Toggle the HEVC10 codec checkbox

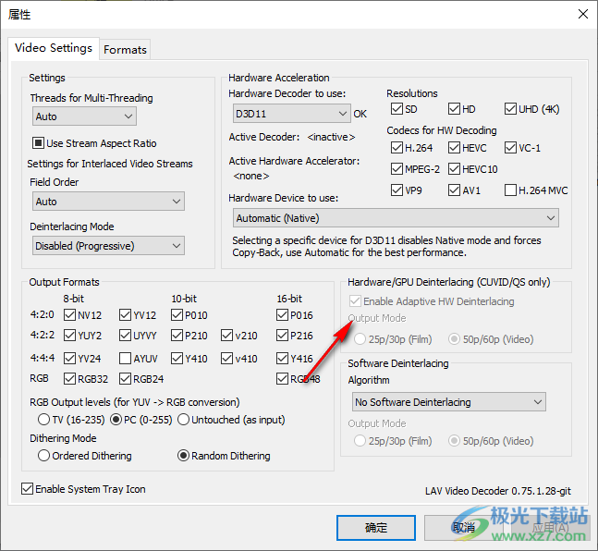pos(454,169)
